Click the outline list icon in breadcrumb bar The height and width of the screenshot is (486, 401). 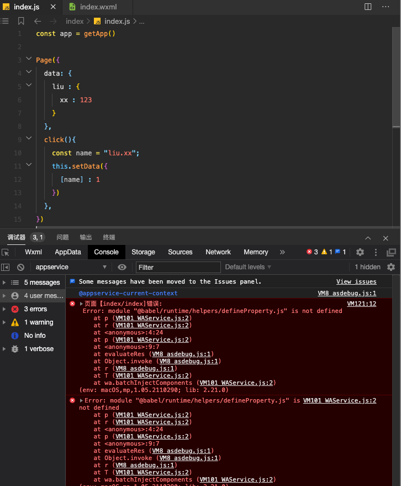[x=4, y=21]
